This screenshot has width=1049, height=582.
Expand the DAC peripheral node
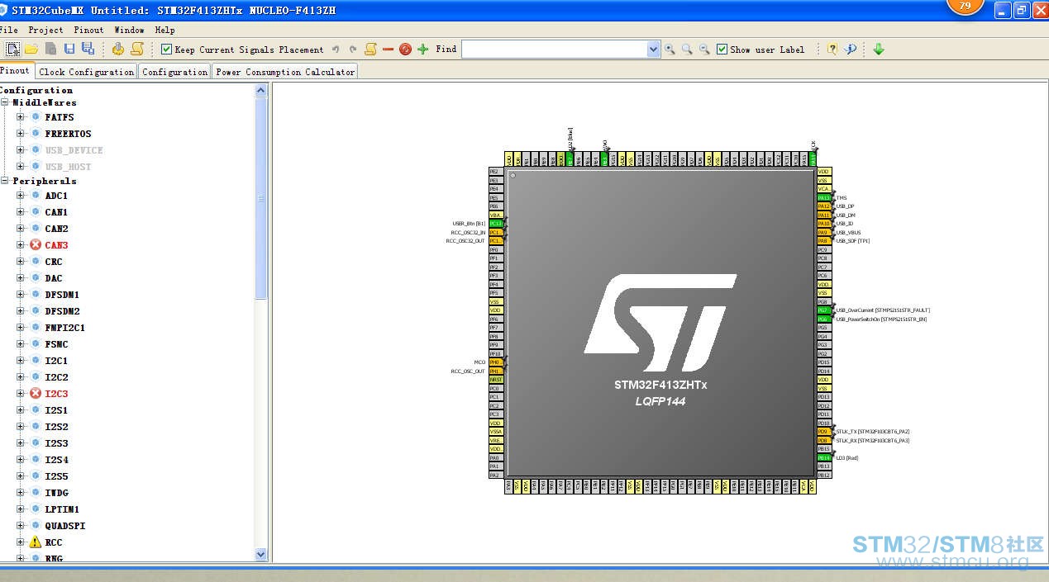tap(21, 278)
